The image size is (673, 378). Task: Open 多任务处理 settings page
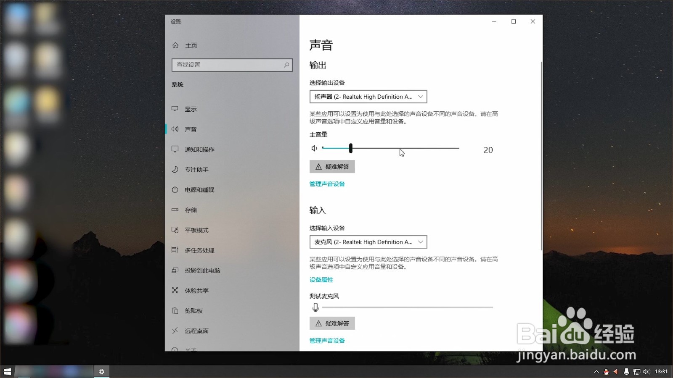tap(200, 250)
